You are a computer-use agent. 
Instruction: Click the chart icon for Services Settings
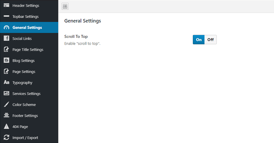pos(6,94)
